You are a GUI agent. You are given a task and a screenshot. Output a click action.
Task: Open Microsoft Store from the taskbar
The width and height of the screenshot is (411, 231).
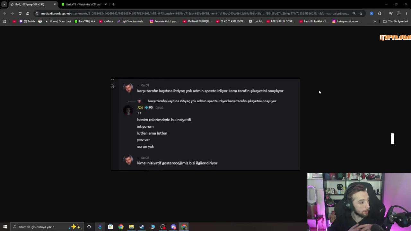[110, 227]
